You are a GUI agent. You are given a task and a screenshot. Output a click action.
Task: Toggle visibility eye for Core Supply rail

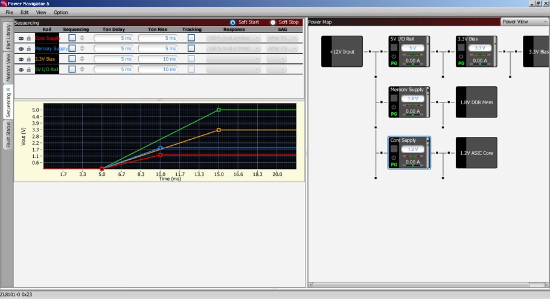[x=21, y=39]
